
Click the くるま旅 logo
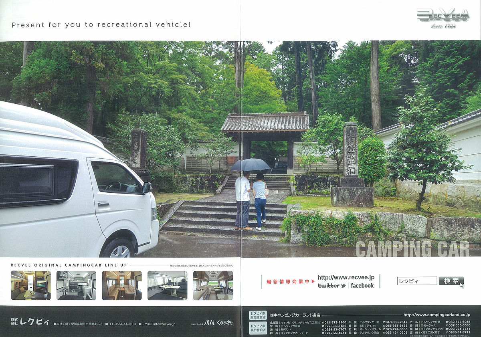pos(224,322)
